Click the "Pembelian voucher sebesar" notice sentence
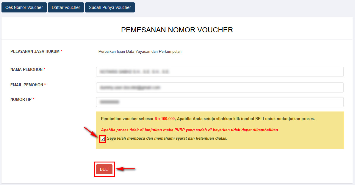This screenshot has height=185, width=355. (208, 119)
